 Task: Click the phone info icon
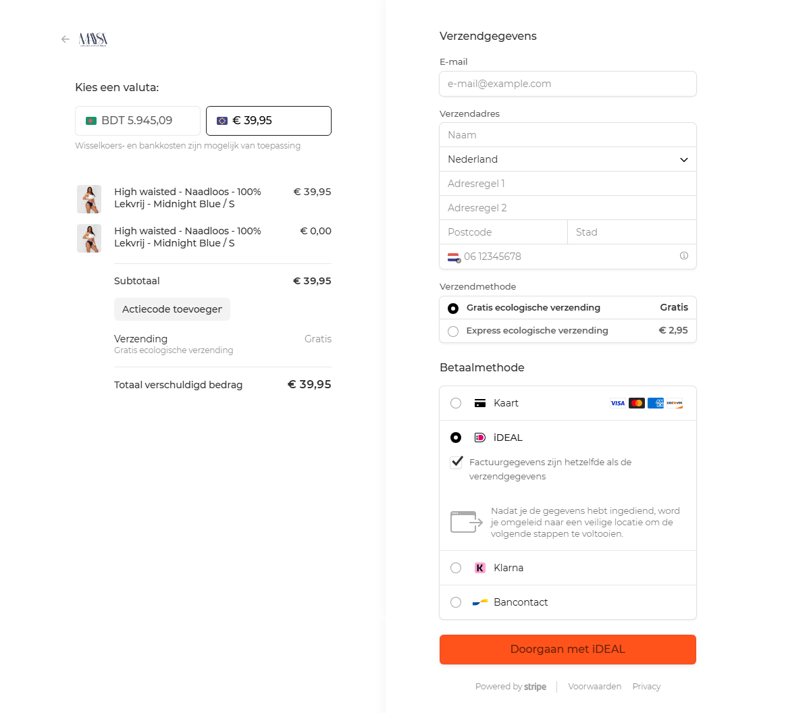(683, 256)
